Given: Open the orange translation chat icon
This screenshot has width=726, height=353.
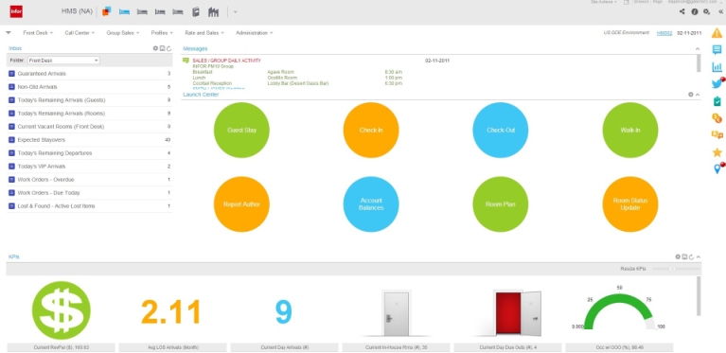Looking at the screenshot, I should point(717,135).
